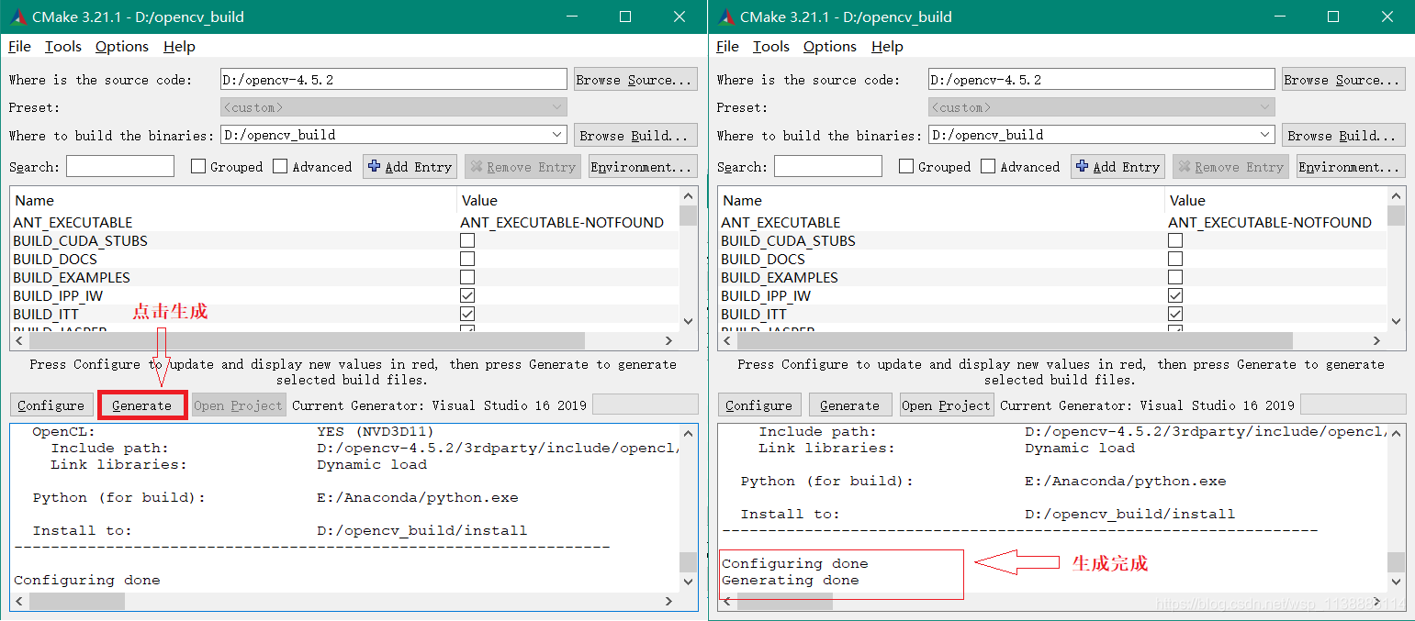Click Configure button in left window
Screen dimensions: 1415x621
point(51,405)
